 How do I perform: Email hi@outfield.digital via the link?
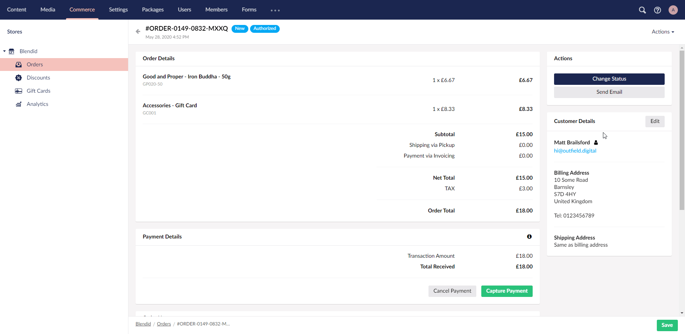coord(575,151)
